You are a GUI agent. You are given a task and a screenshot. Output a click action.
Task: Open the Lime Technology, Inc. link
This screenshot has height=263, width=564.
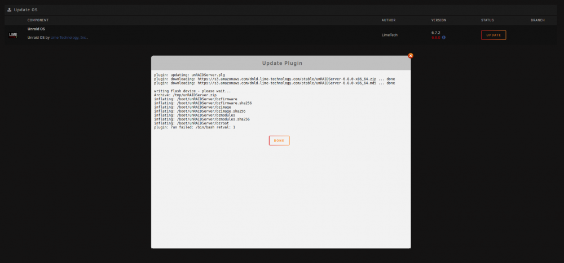click(x=69, y=37)
